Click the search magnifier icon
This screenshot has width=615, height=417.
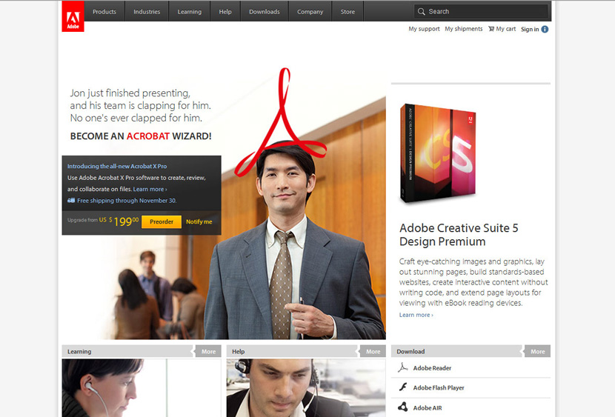(x=422, y=11)
